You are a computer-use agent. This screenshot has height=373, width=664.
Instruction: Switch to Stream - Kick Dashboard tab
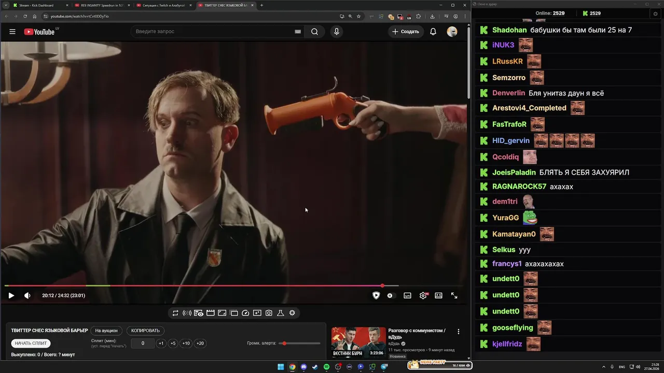tap(36, 5)
